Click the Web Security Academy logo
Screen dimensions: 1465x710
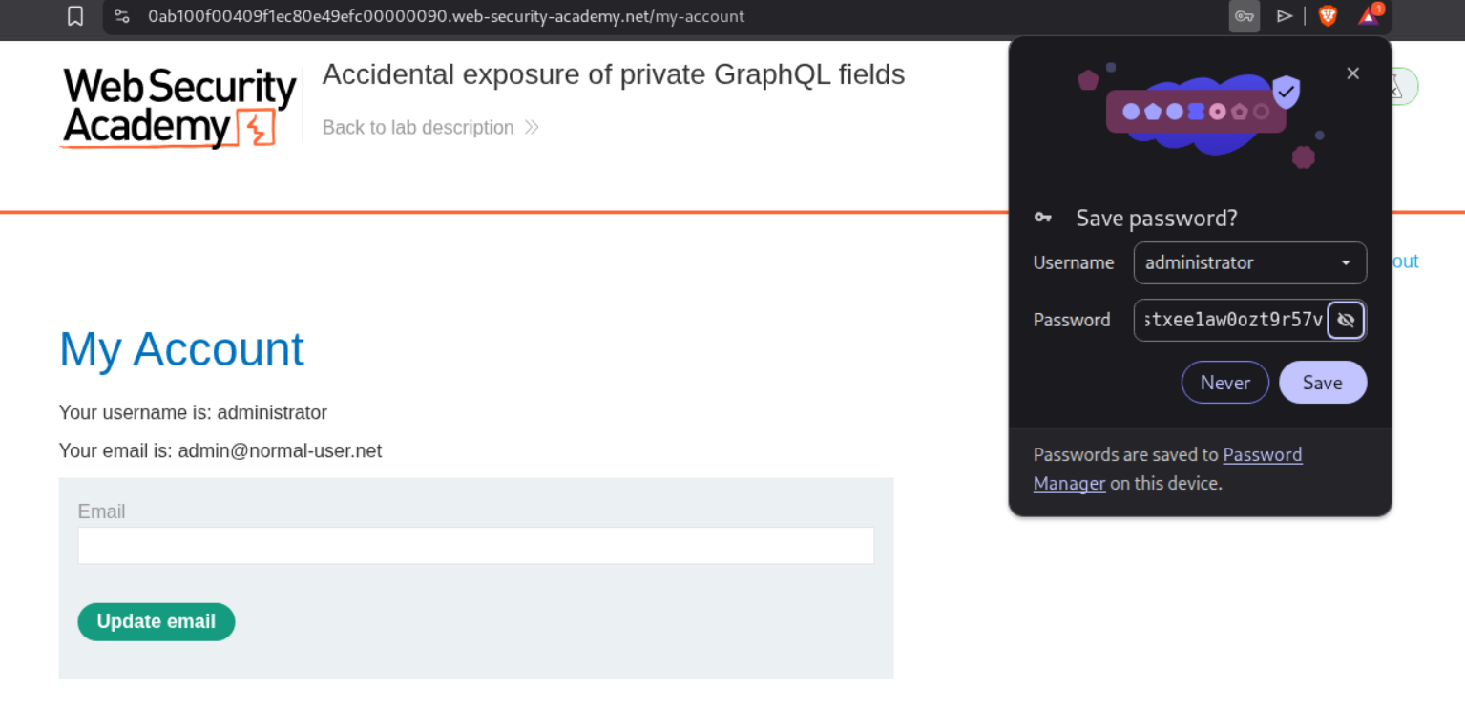(x=179, y=108)
